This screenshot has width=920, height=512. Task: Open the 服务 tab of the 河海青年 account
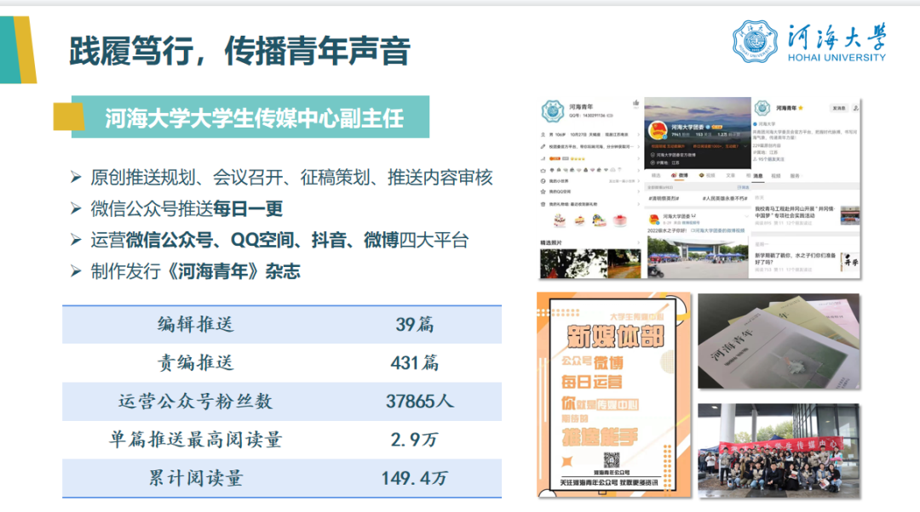click(x=796, y=176)
